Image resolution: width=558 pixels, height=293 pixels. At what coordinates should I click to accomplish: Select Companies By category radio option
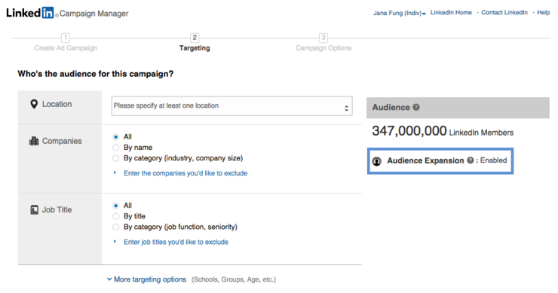click(115, 158)
